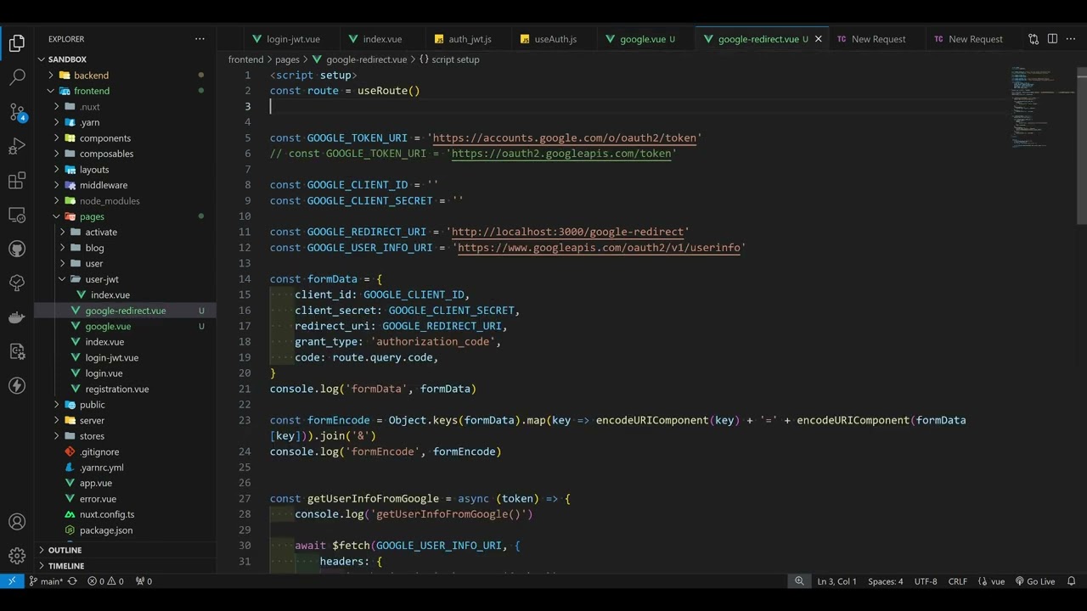Open editor more actions menu
The height and width of the screenshot is (611, 1087).
tap(1071, 39)
